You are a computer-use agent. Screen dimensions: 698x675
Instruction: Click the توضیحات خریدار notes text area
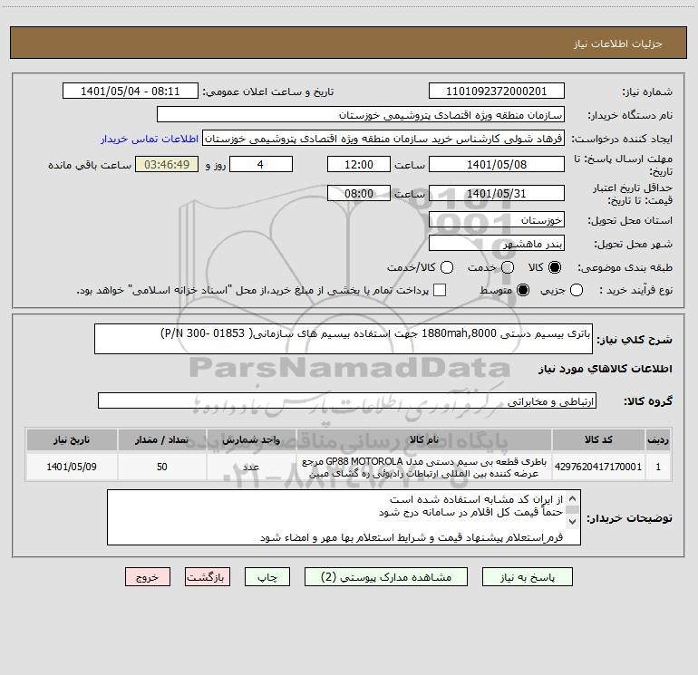coord(344,517)
